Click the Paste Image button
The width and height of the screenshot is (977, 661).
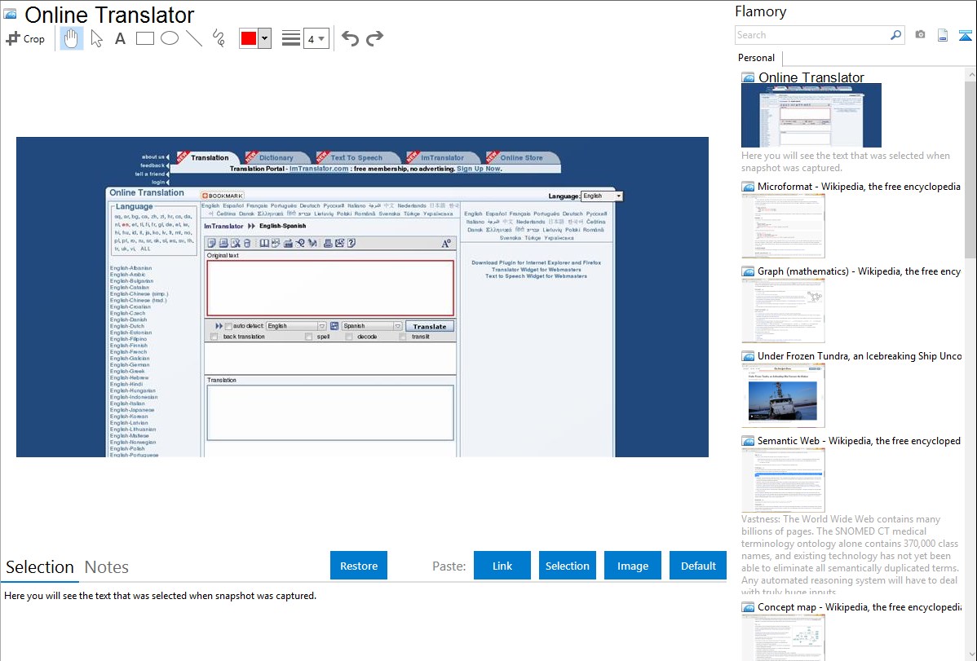(632, 566)
